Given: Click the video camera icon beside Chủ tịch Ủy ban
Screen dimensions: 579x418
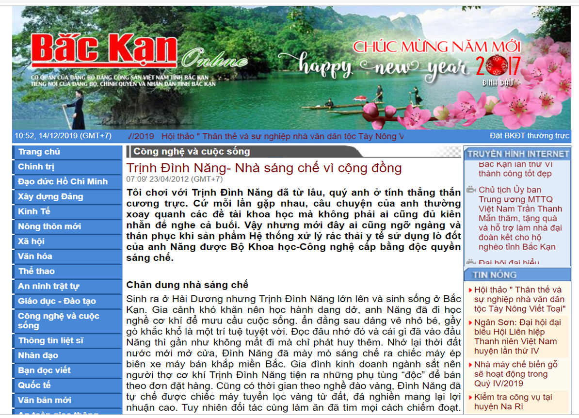Looking at the screenshot, I should [x=471, y=190].
